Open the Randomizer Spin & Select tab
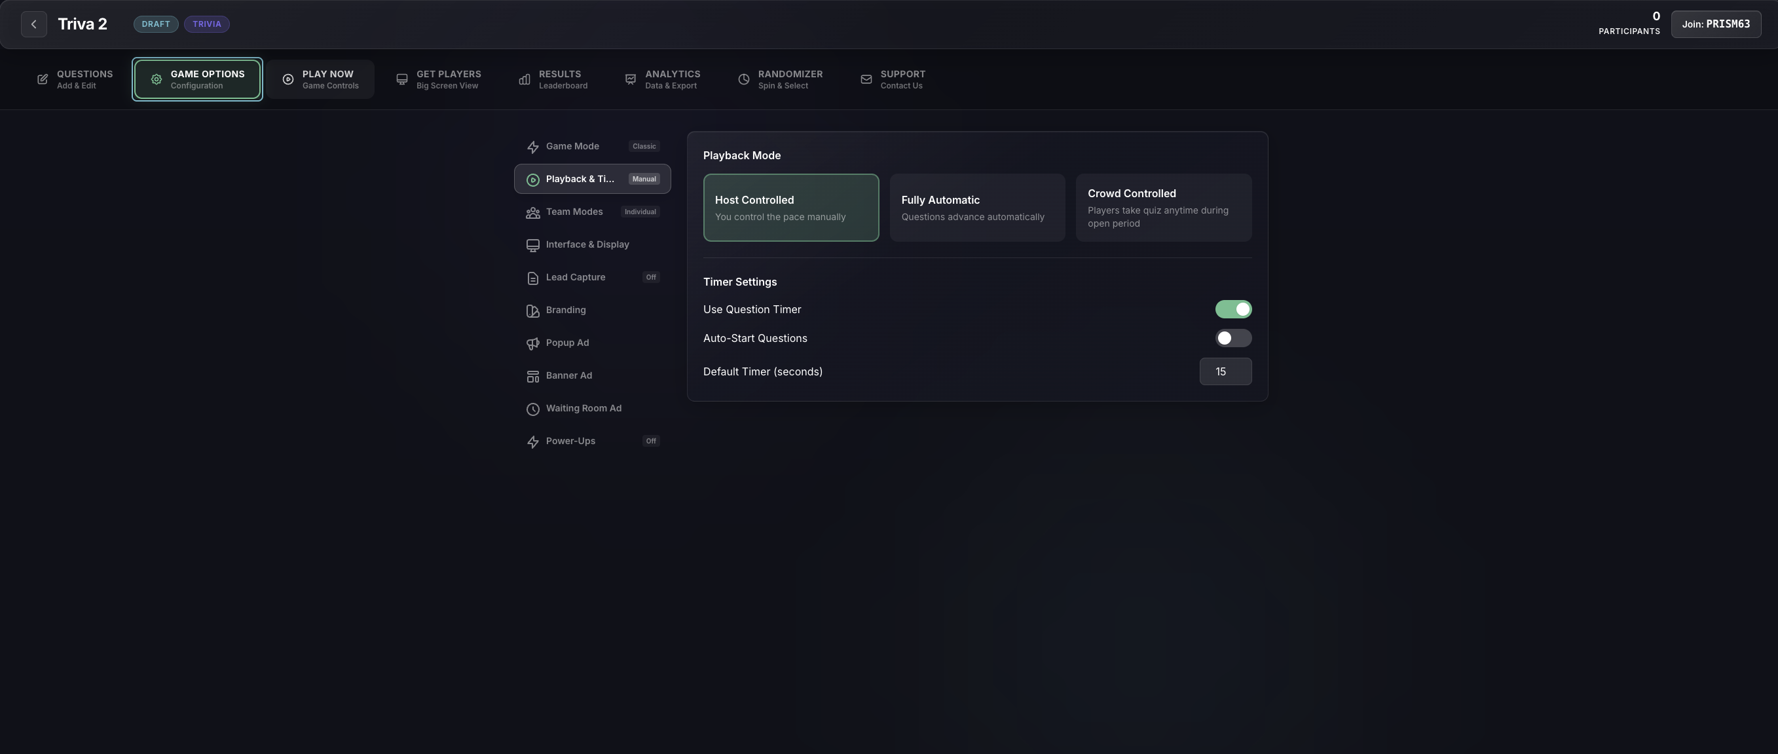Screen dimensions: 1778x754 [780, 79]
